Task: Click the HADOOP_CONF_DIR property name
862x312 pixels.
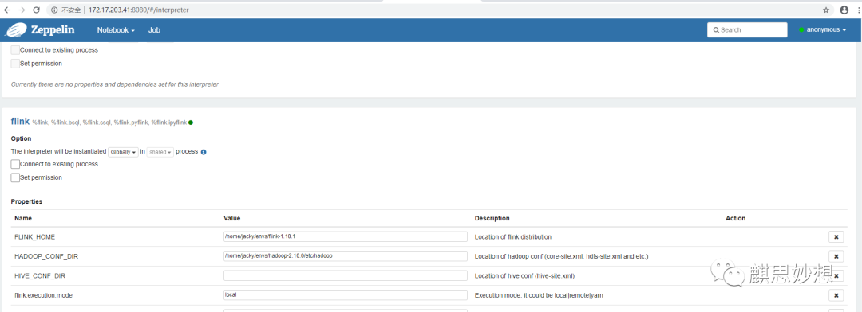Action: click(x=46, y=256)
